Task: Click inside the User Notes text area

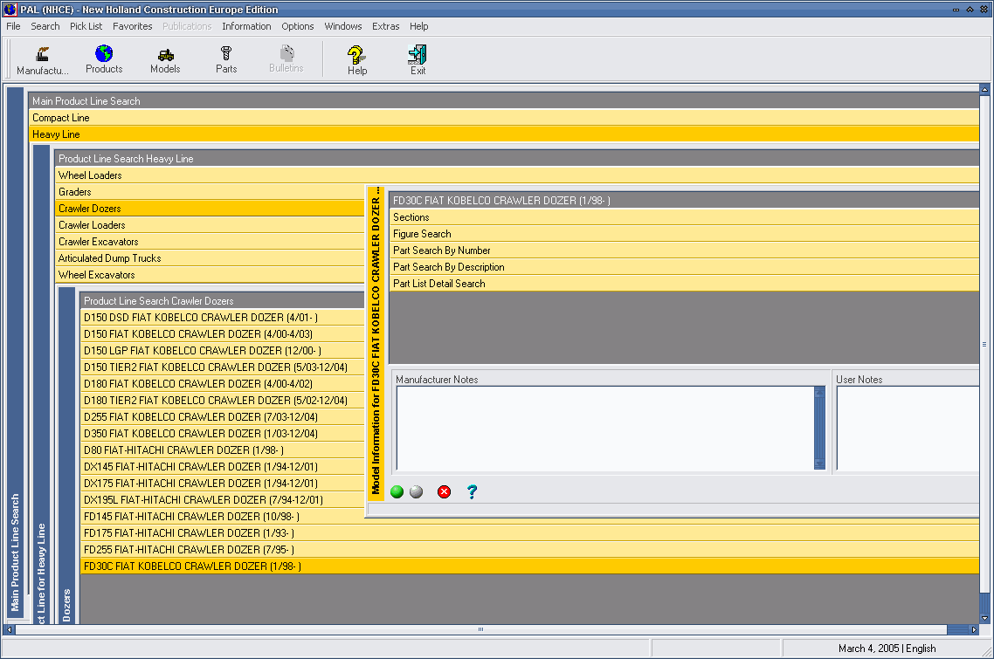Action: click(x=908, y=429)
